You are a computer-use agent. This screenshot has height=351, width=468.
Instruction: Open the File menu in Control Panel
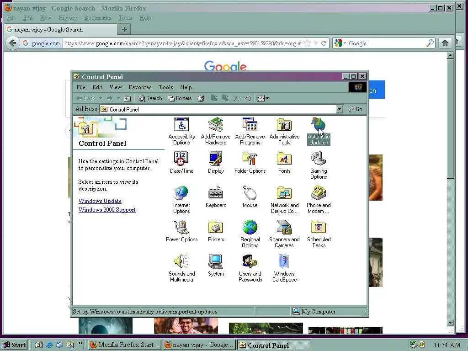[81, 87]
